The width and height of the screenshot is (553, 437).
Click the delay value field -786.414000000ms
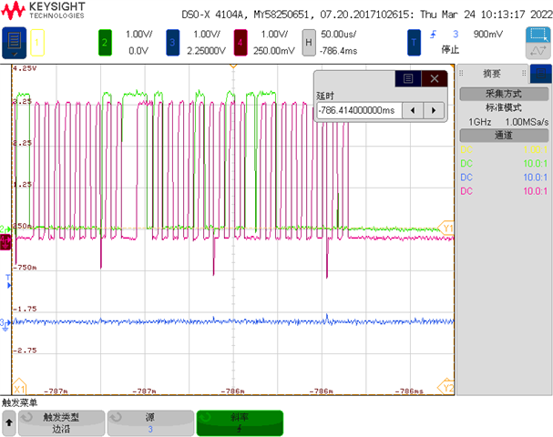(x=359, y=110)
